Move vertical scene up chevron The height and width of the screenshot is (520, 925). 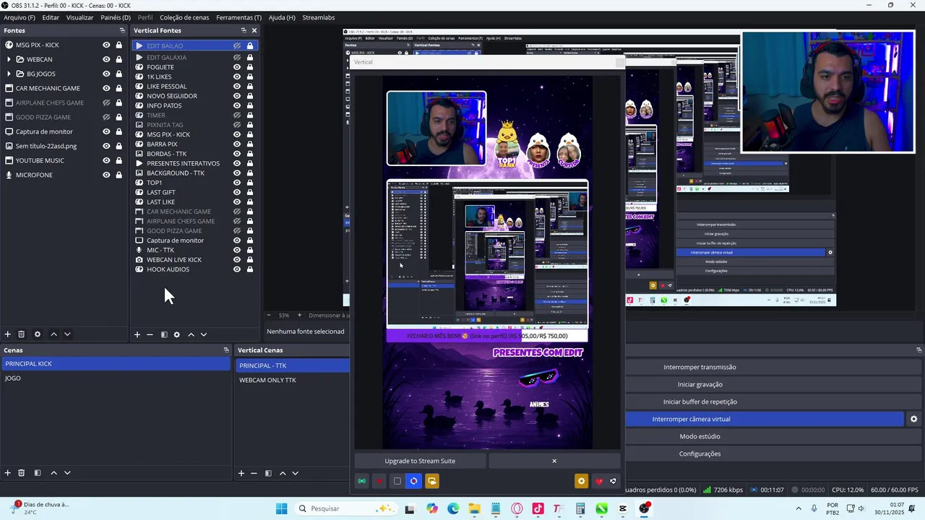(283, 473)
